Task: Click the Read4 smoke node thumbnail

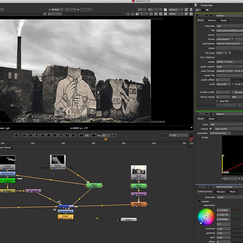Action: (x=58, y=159)
